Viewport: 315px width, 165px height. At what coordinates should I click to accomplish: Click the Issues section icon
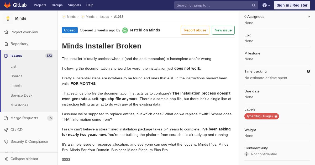point(6,56)
